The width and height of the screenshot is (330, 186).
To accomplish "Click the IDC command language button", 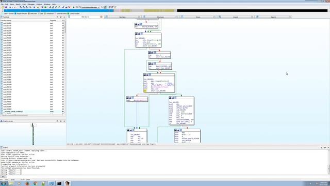I will [3, 177].
